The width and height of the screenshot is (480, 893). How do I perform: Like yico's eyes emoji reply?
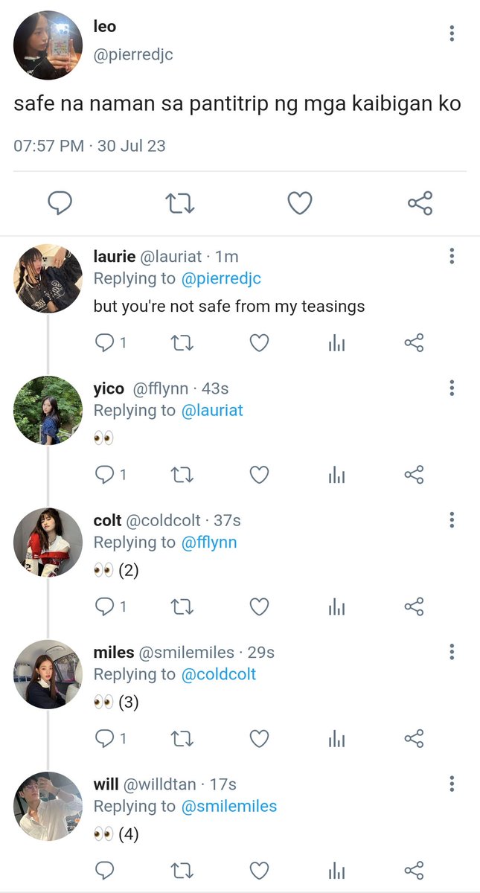(258, 475)
